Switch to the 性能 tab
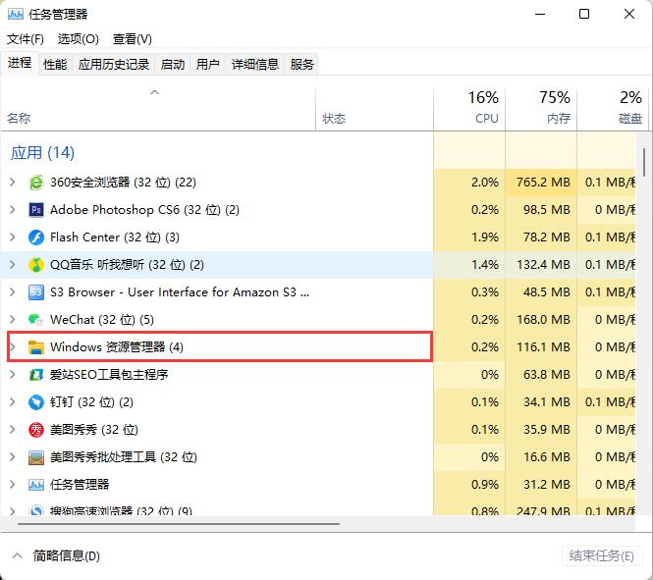The width and height of the screenshot is (653, 580). pyautogui.click(x=55, y=64)
